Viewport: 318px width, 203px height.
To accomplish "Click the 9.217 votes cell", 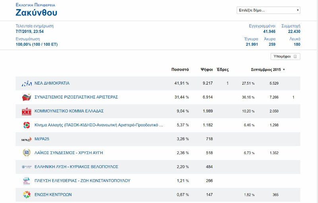I will (x=207, y=83).
